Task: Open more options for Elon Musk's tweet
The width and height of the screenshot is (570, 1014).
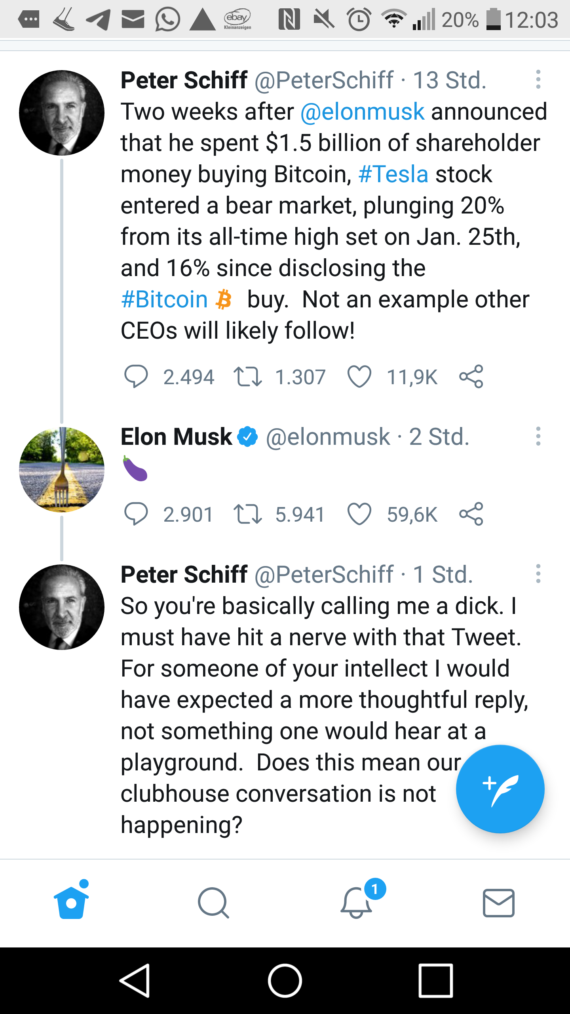Action: click(x=538, y=436)
